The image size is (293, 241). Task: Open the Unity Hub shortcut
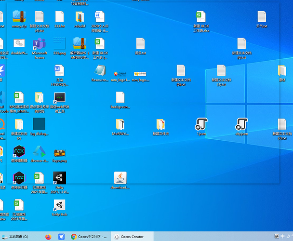click(59, 206)
